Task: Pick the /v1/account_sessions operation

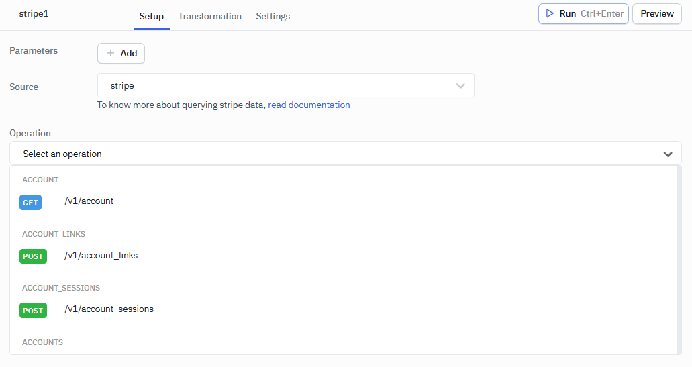Action: [109, 309]
